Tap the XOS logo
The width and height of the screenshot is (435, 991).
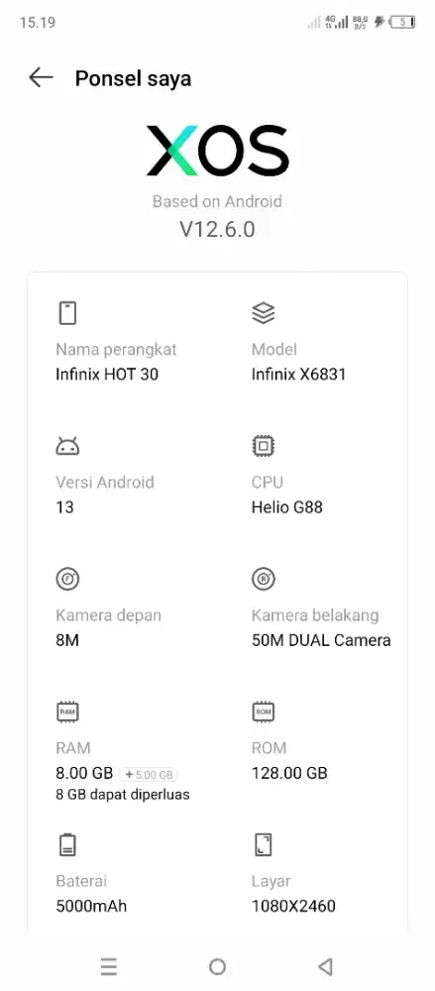pos(218,151)
